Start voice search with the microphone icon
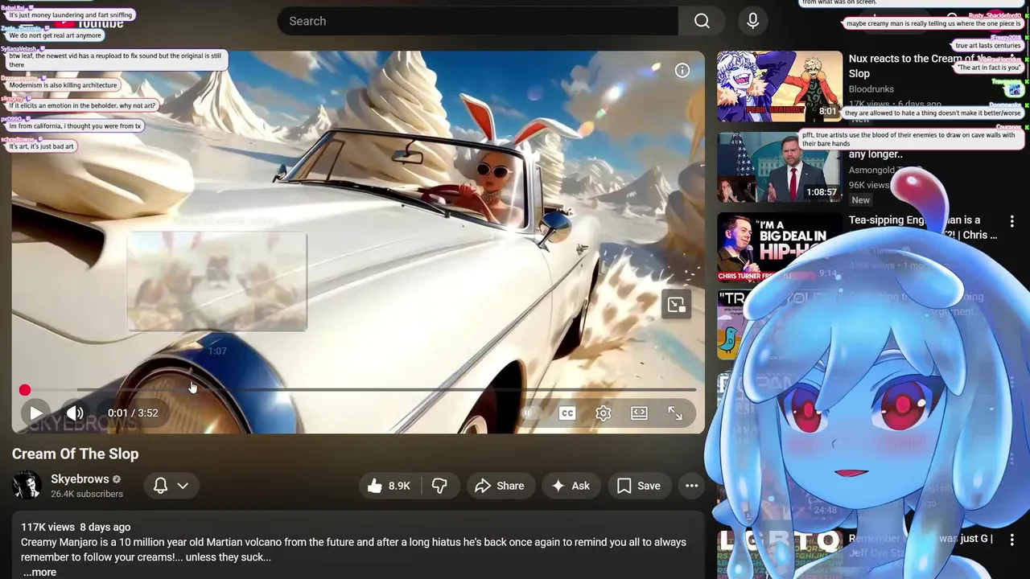1030x579 pixels. click(x=753, y=21)
